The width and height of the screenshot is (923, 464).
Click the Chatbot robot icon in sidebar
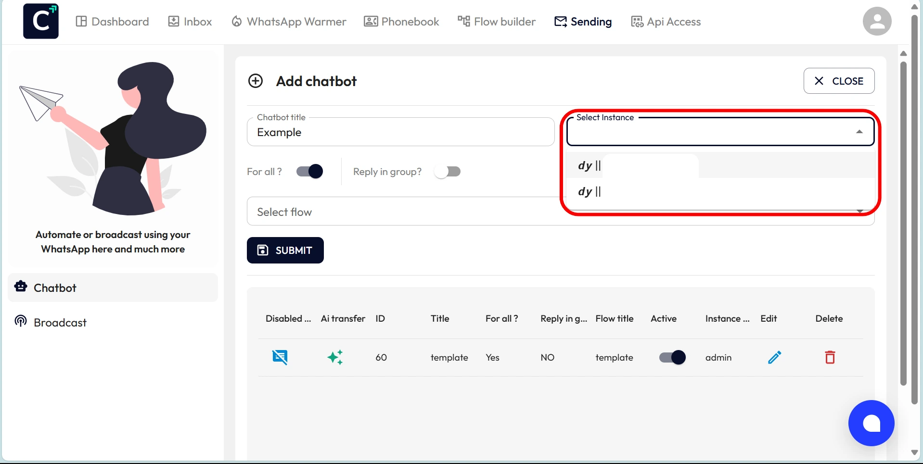21,287
